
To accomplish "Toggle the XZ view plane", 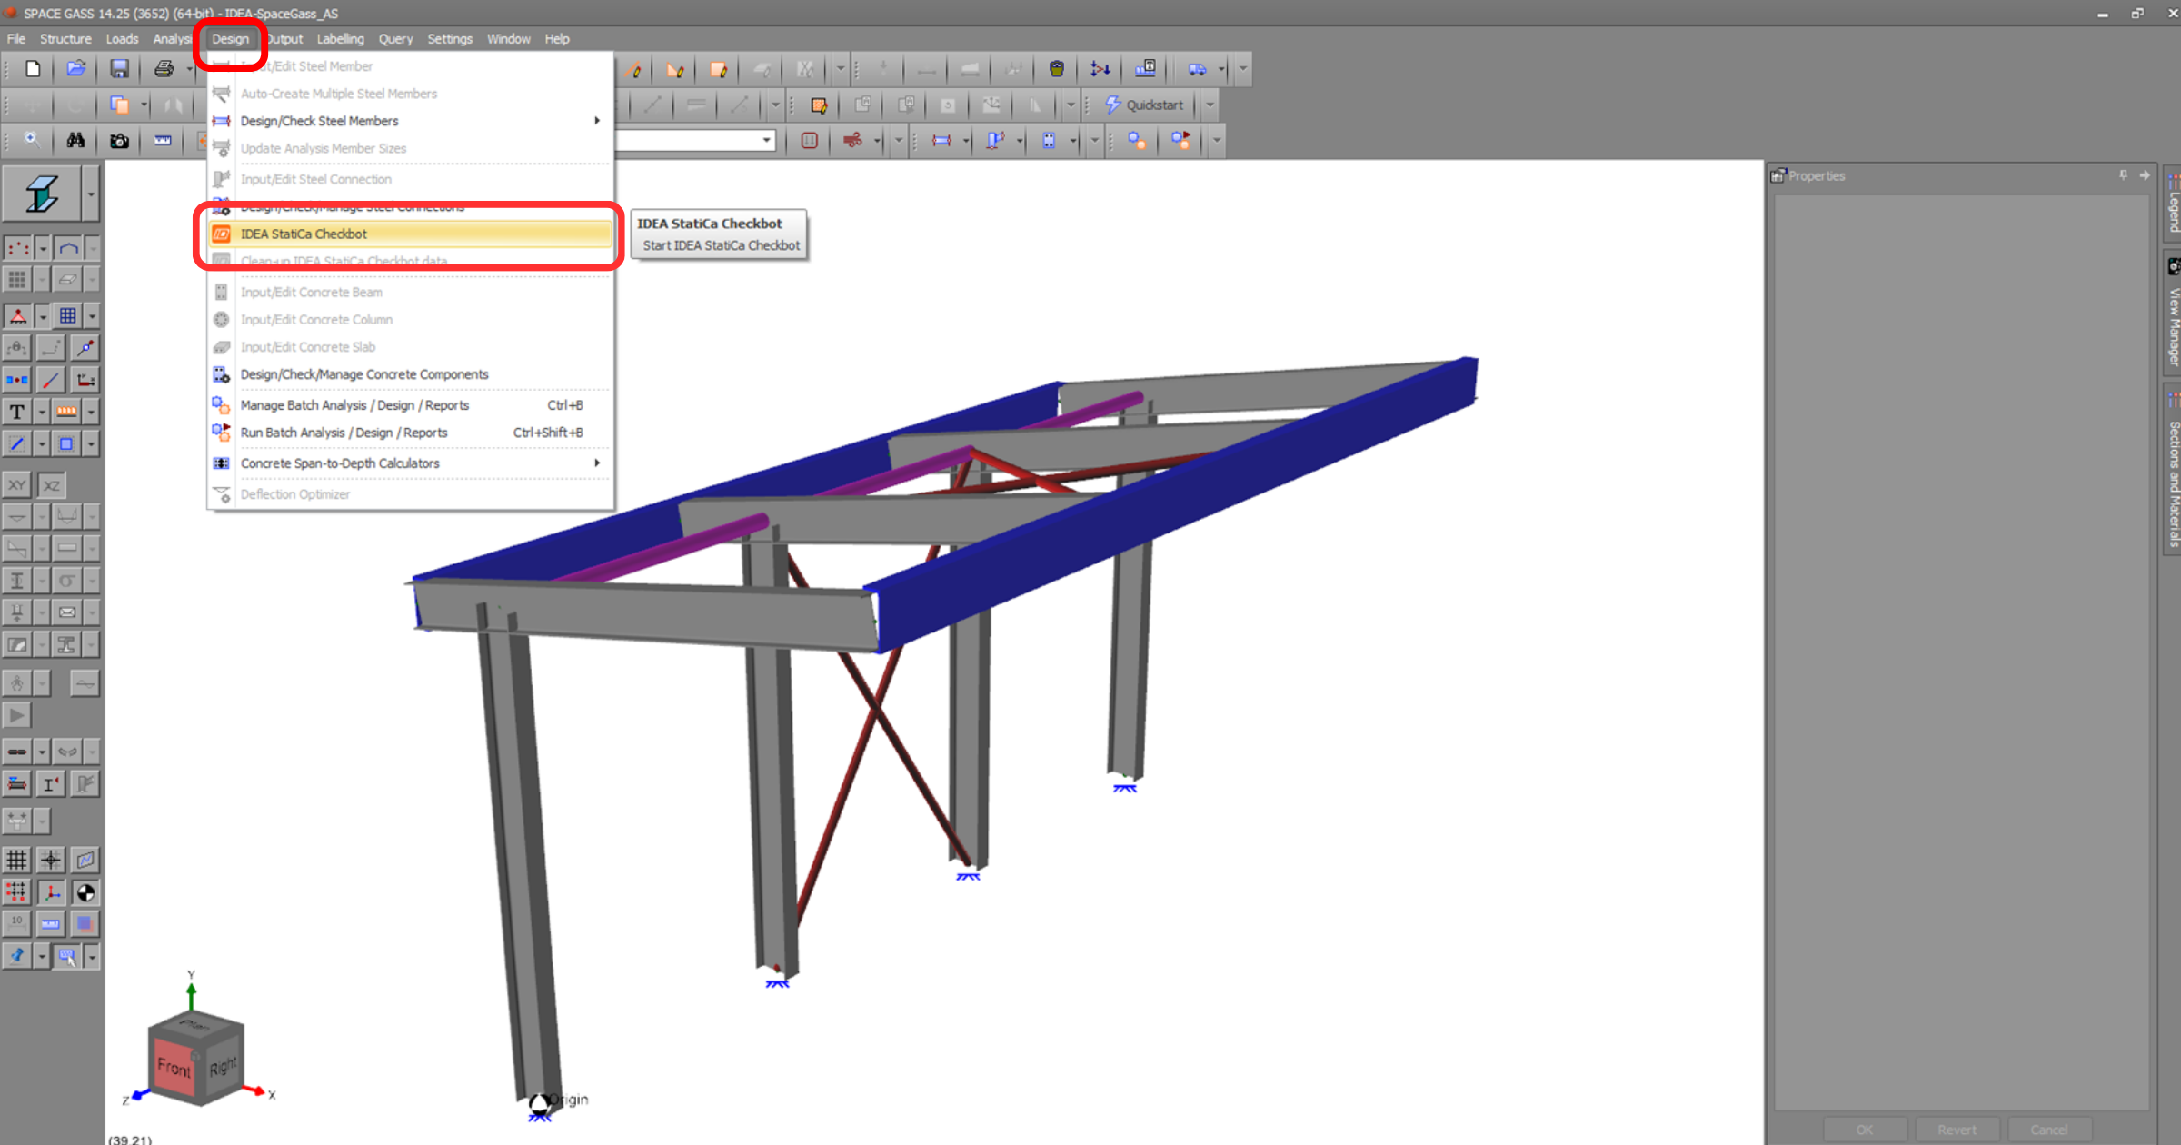I will [52, 484].
